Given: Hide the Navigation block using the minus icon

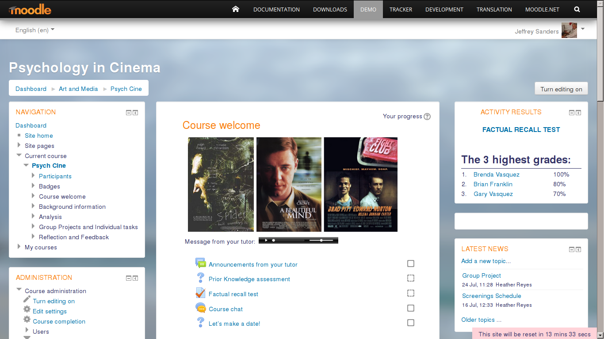Looking at the screenshot, I should click(129, 113).
